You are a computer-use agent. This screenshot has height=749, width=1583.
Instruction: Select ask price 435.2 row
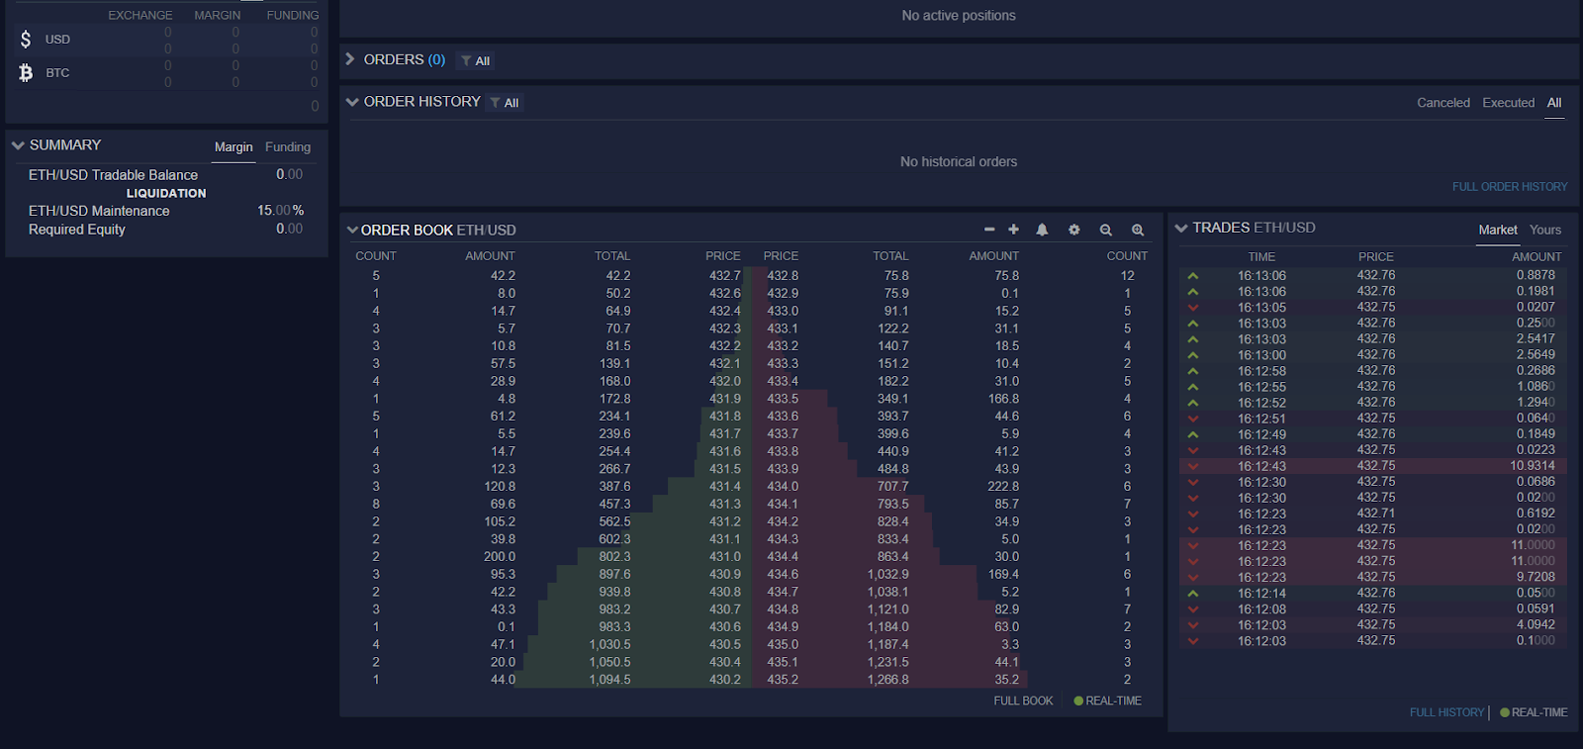click(783, 680)
